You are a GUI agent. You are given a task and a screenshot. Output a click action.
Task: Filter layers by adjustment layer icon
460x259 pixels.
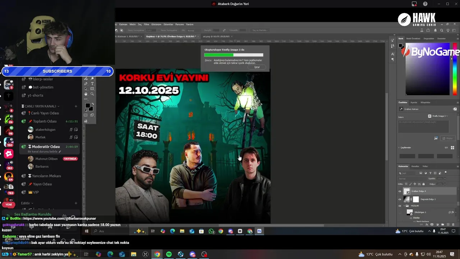[x=425, y=173]
